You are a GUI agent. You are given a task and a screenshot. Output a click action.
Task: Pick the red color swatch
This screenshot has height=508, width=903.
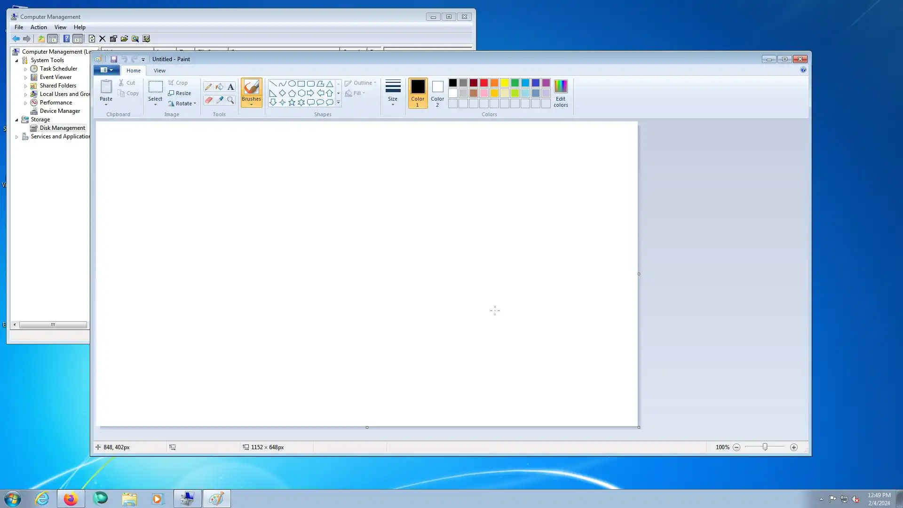(x=484, y=83)
